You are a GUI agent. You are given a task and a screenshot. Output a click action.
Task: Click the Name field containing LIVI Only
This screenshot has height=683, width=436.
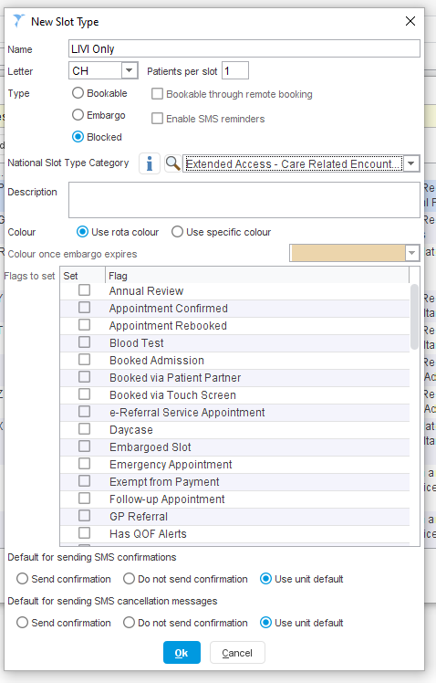pyautogui.click(x=244, y=48)
